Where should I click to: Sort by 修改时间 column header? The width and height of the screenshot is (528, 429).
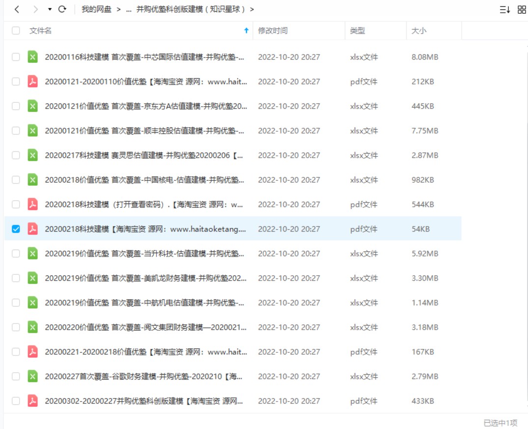pyautogui.click(x=273, y=30)
